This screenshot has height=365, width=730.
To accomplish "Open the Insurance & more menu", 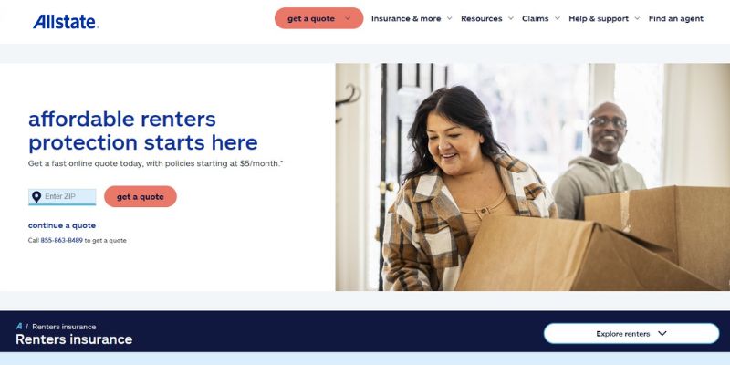I will 406,18.
